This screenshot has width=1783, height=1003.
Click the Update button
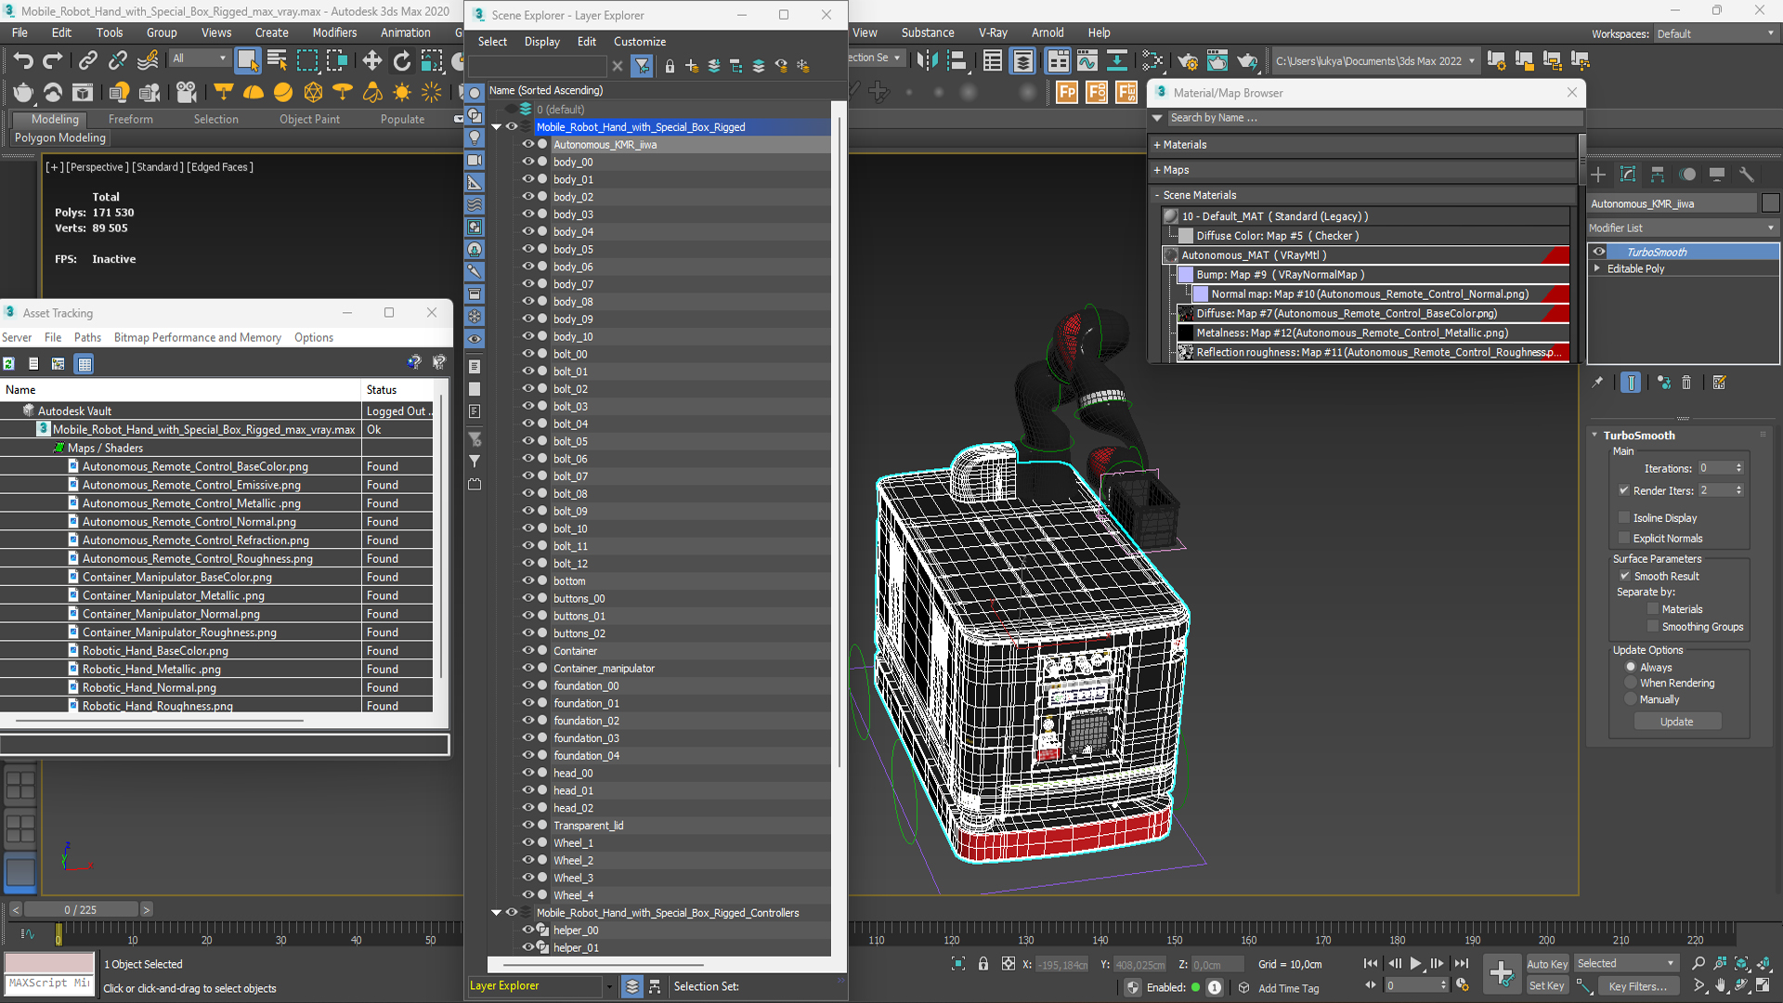1676,722
